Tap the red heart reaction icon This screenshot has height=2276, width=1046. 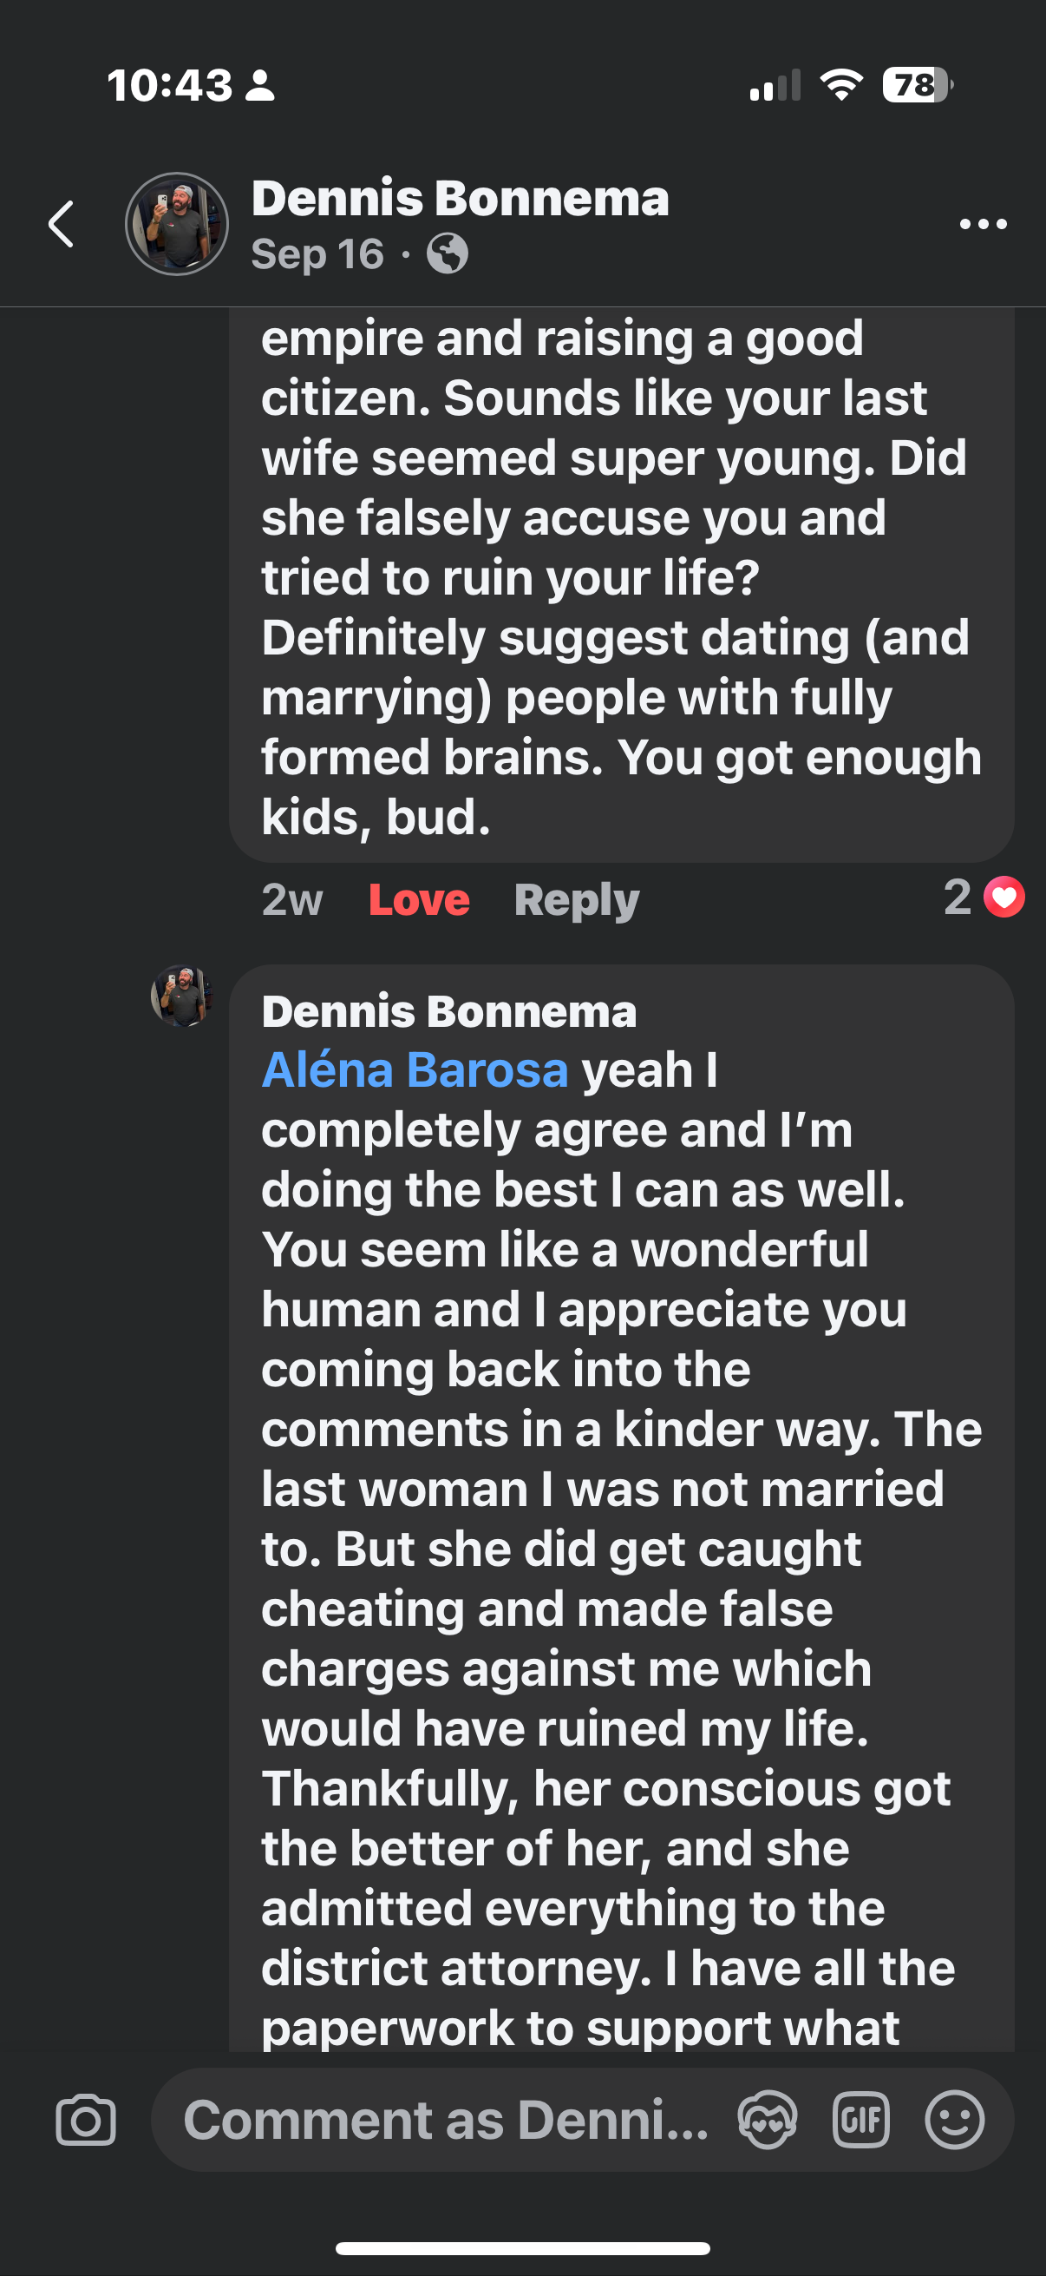click(x=1004, y=898)
